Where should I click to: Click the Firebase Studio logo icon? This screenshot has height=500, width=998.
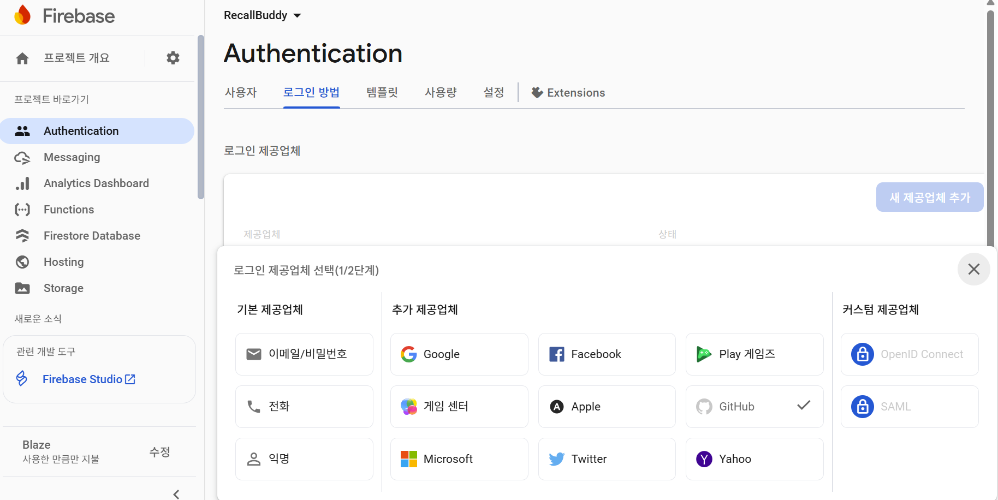[22, 378]
